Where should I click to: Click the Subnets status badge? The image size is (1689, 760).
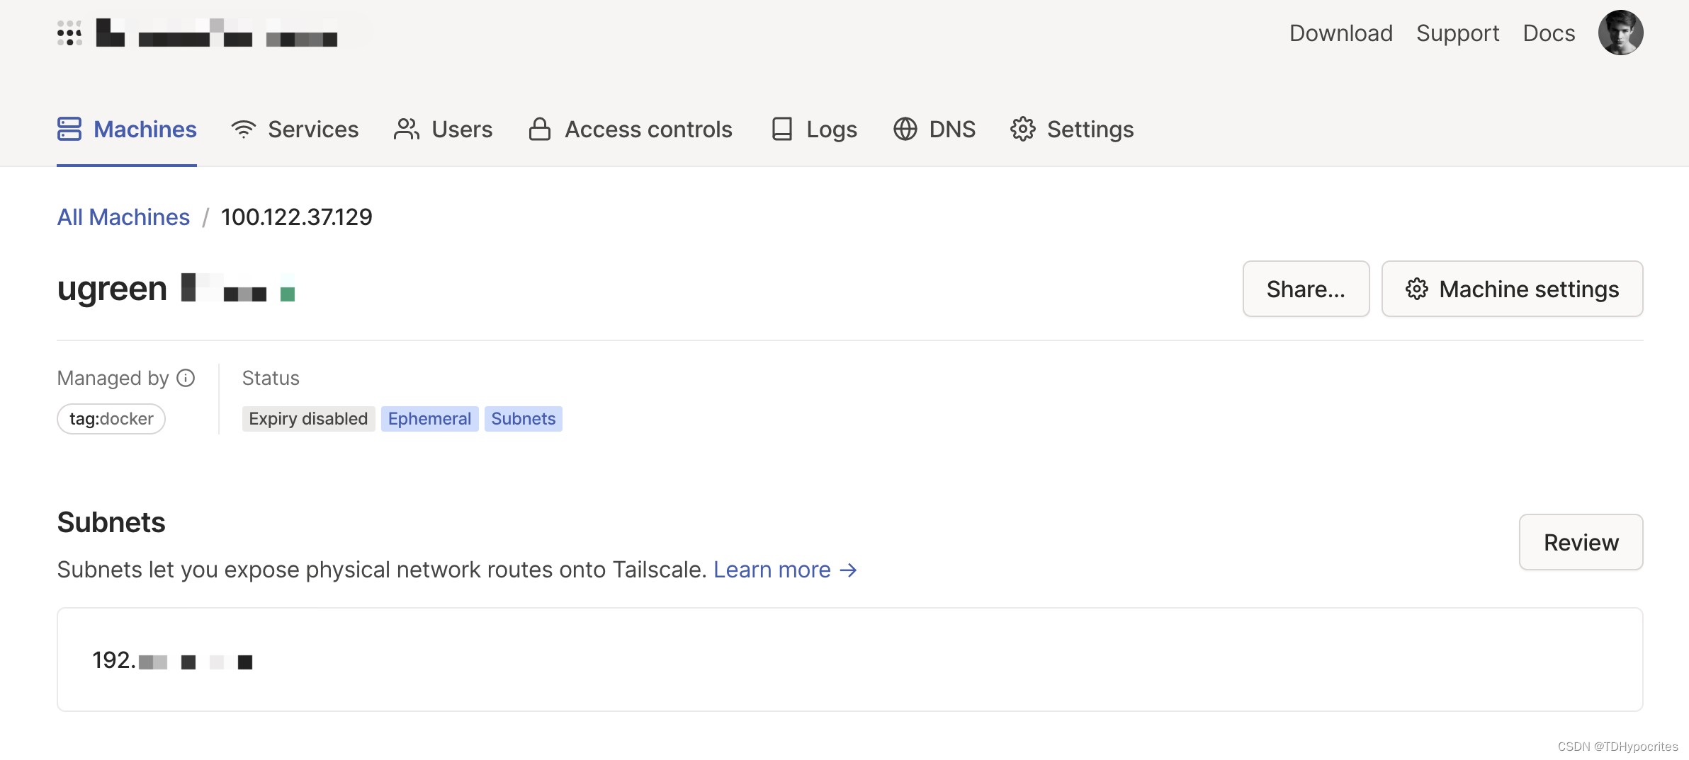[x=524, y=419]
